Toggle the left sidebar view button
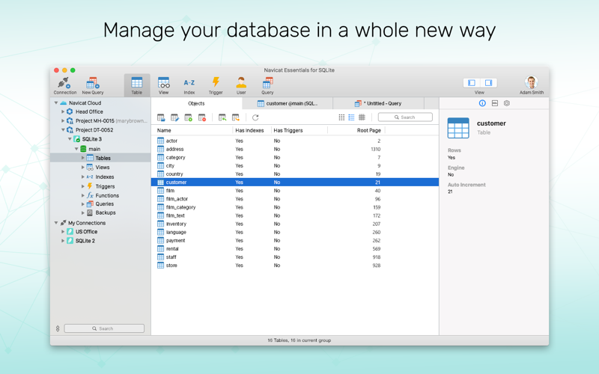 (x=472, y=83)
